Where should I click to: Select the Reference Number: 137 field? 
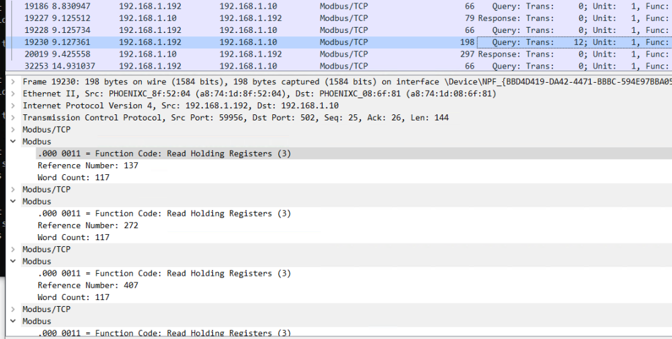tap(87, 165)
